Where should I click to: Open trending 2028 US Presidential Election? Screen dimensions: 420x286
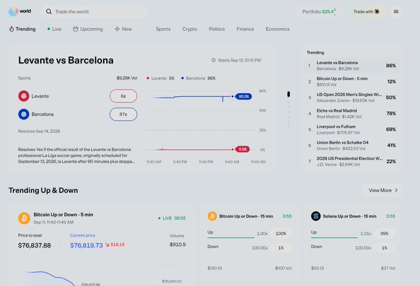click(352, 161)
